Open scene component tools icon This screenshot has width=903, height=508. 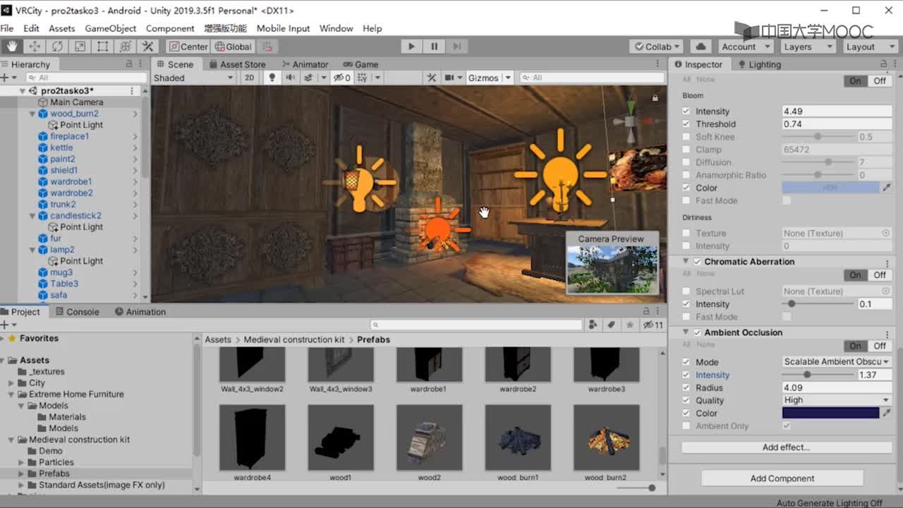pyautogui.click(x=432, y=78)
